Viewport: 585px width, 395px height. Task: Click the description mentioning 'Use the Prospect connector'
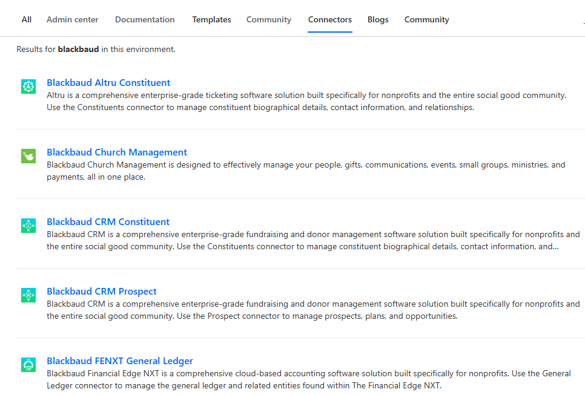(313, 310)
